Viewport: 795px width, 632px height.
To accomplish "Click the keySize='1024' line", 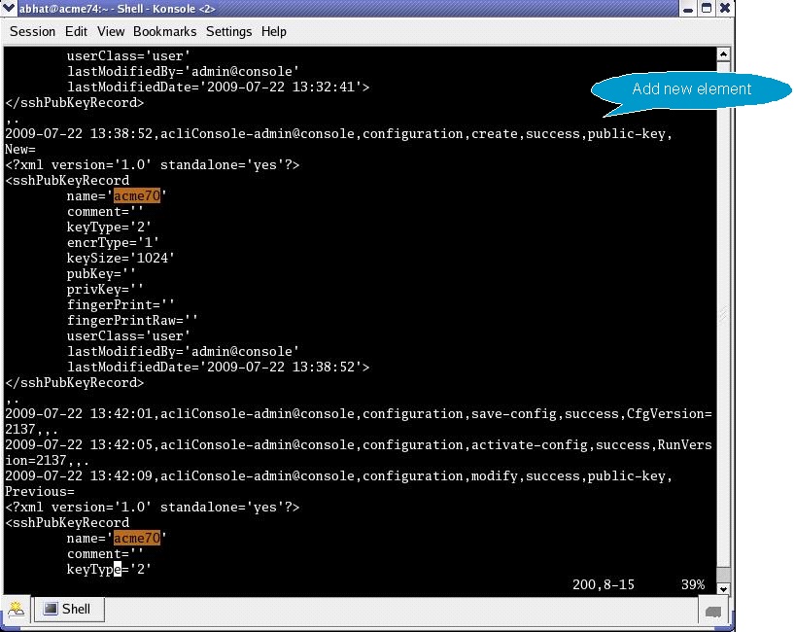I will click(x=121, y=259).
